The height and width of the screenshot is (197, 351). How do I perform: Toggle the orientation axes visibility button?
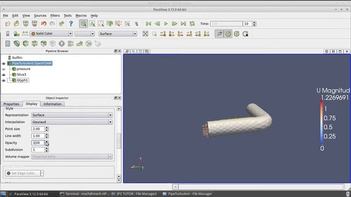click(219, 34)
